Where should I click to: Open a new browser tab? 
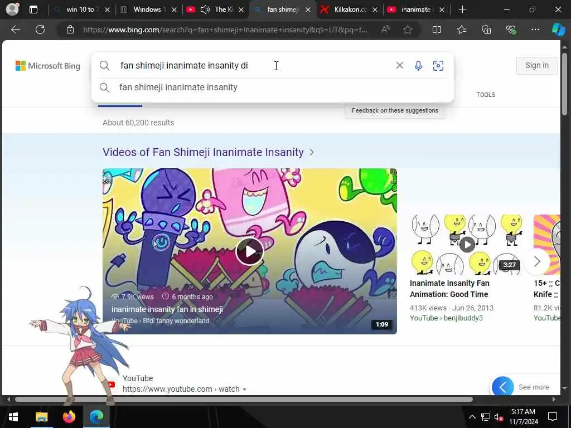(462, 9)
